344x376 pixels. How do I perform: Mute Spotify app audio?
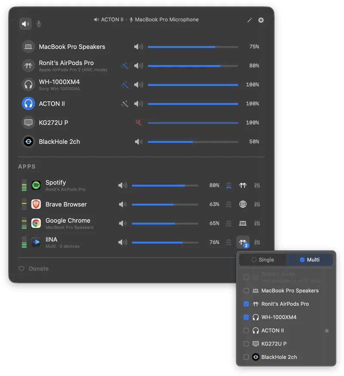tap(123, 185)
